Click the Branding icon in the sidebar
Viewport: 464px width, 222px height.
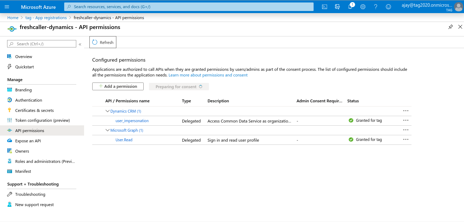pos(10,90)
